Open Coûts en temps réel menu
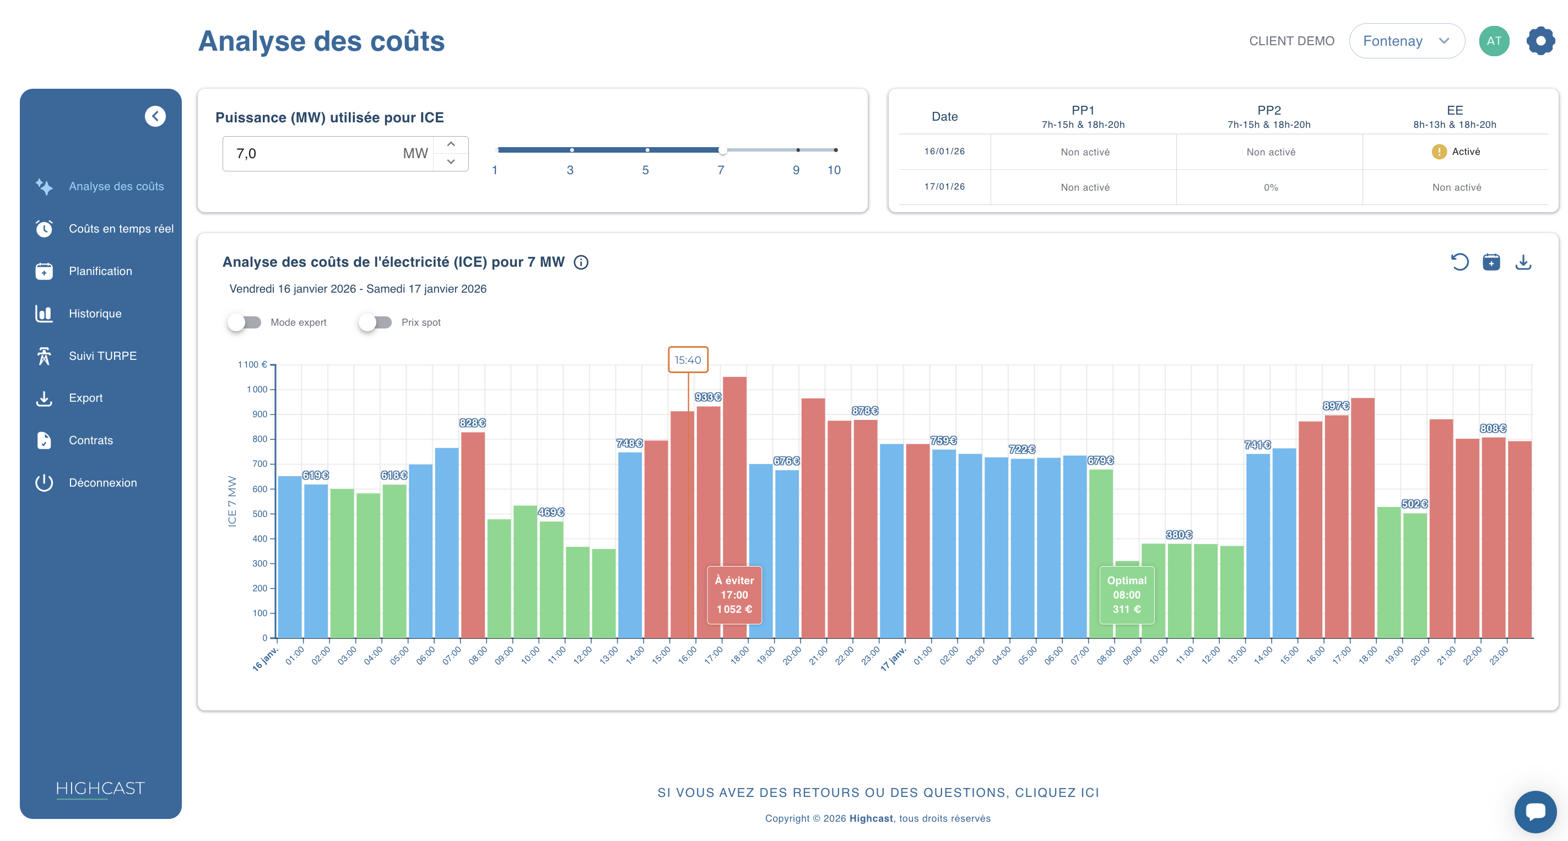 [x=121, y=229]
